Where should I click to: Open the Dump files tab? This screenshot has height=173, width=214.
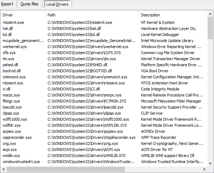click(30, 4)
